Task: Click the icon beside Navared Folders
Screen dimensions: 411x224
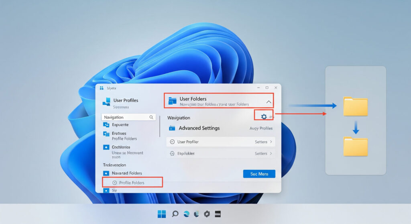Action: pos(106,173)
